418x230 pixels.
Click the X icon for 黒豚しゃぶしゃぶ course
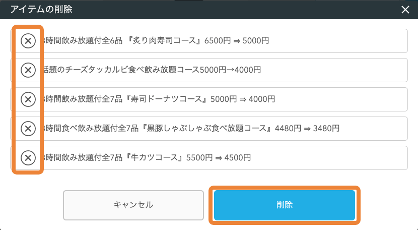click(28, 129)
